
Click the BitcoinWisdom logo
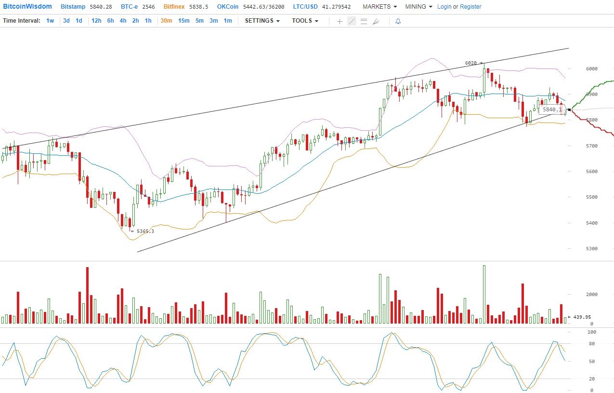click(x=27, y=7)
